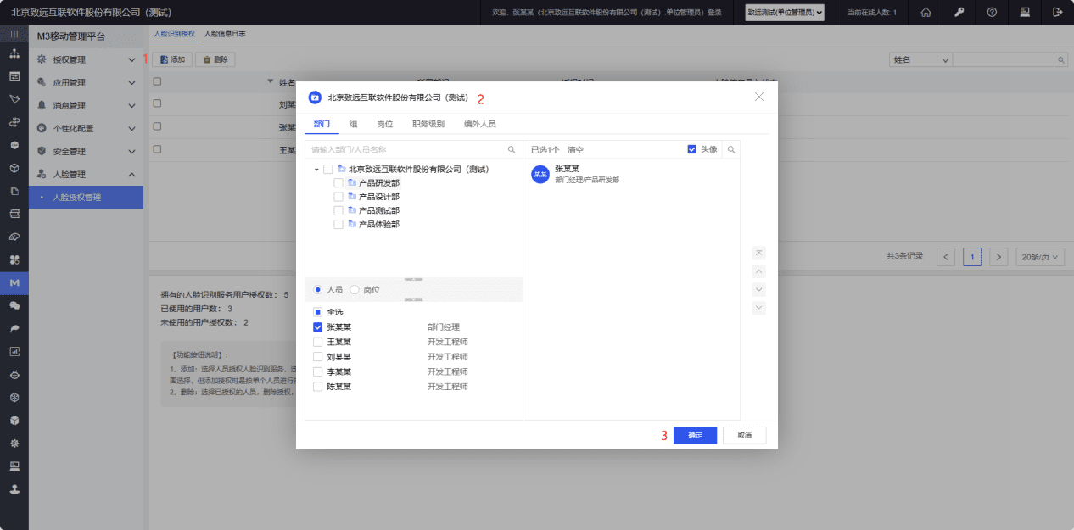Open the home page icon in top bar
1074x530 pixels.
click(x=926, y=12)
